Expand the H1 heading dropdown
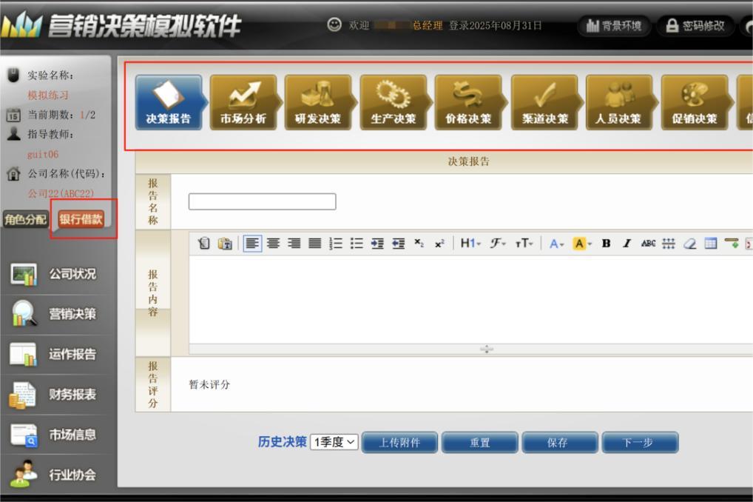This screenshot has height=502, width=753. click(x=470, y=244)
